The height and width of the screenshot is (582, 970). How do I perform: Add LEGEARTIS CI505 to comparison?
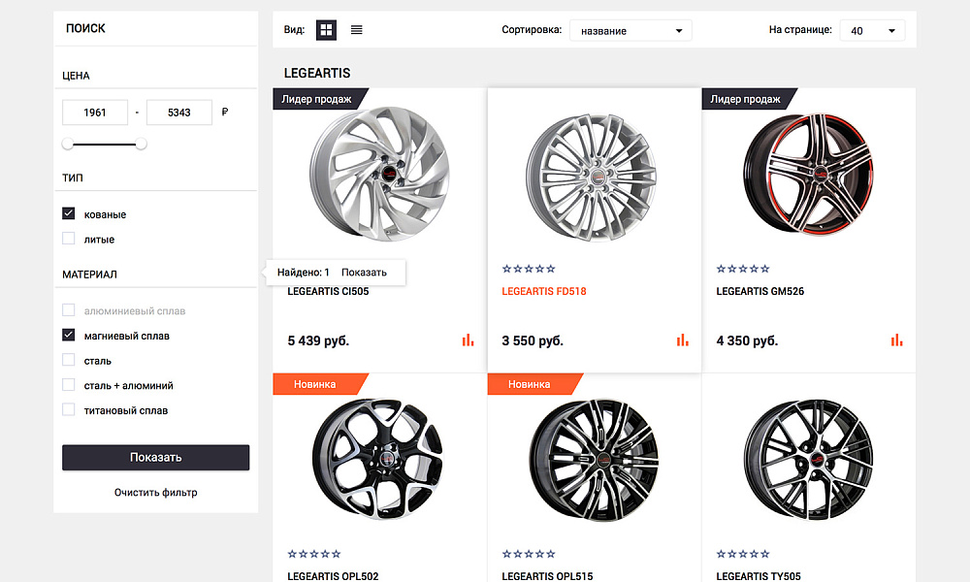[x=468, y=340]
